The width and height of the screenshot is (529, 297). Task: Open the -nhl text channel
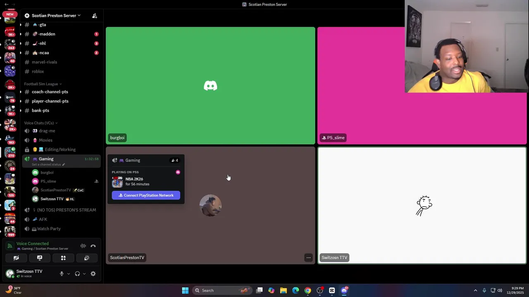(61, 43)
